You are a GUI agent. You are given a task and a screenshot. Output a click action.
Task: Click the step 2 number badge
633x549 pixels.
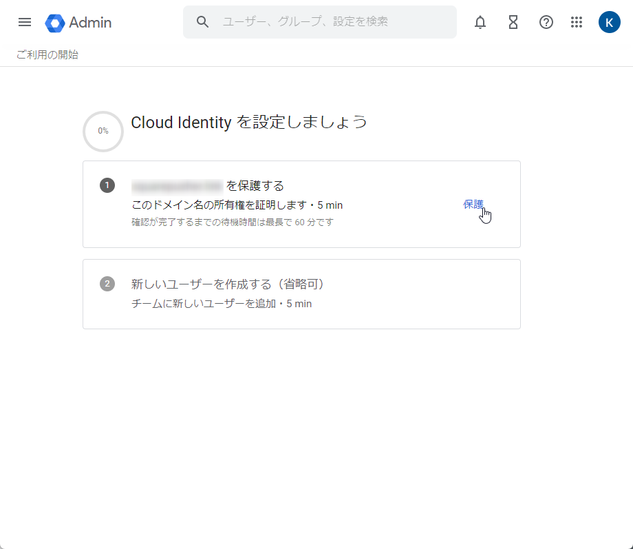pos(107,284)
